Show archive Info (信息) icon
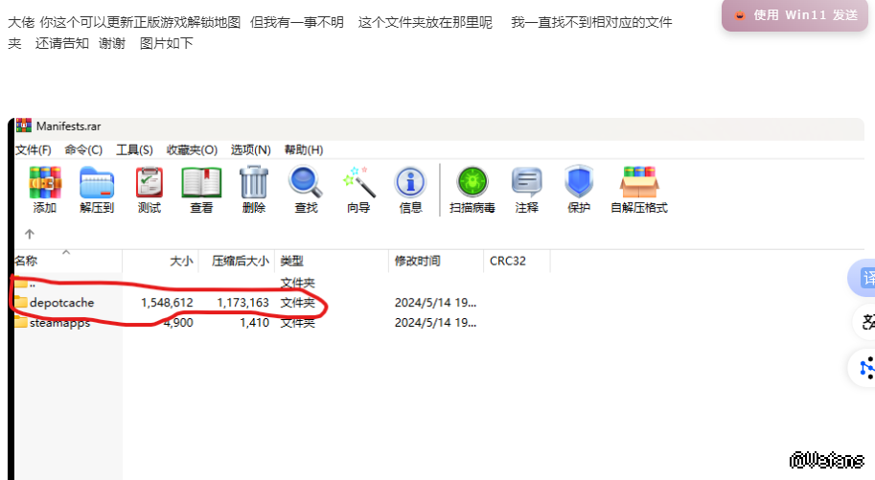This screenshot has width=875, height=480. (411, 182)
